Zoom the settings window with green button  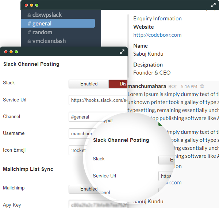point(16,52)
